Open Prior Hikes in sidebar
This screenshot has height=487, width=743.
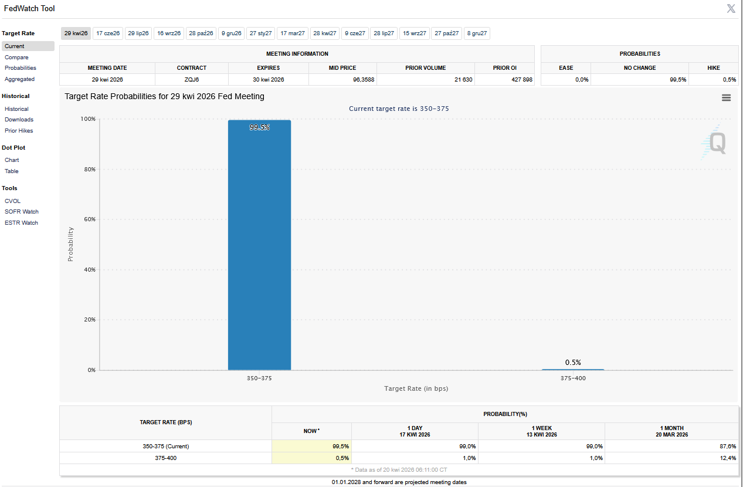[x=19, y=131]
